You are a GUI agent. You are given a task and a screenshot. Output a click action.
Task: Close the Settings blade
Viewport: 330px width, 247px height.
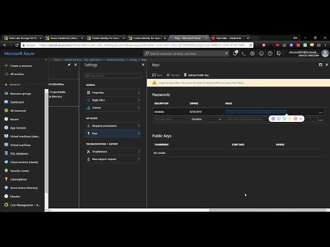point(143,65)
